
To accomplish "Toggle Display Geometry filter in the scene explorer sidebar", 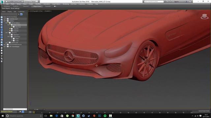I will pyautogui.click(x=2, y=17).
